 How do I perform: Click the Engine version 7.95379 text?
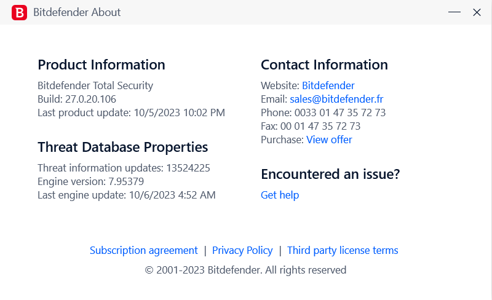(x=90, y=181)
